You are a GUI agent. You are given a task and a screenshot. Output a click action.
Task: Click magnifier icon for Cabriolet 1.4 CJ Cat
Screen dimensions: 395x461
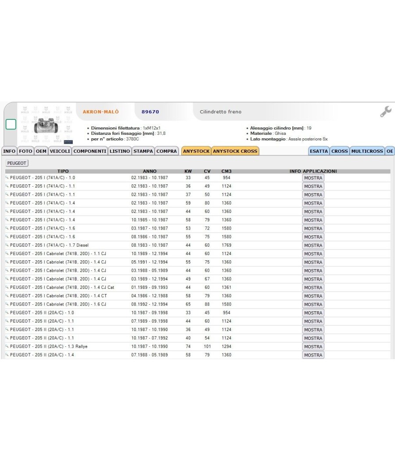(x=7, y=287)
